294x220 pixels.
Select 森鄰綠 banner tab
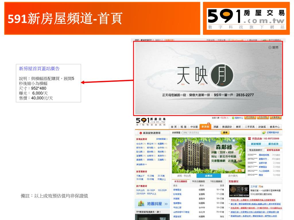point(209,176)
